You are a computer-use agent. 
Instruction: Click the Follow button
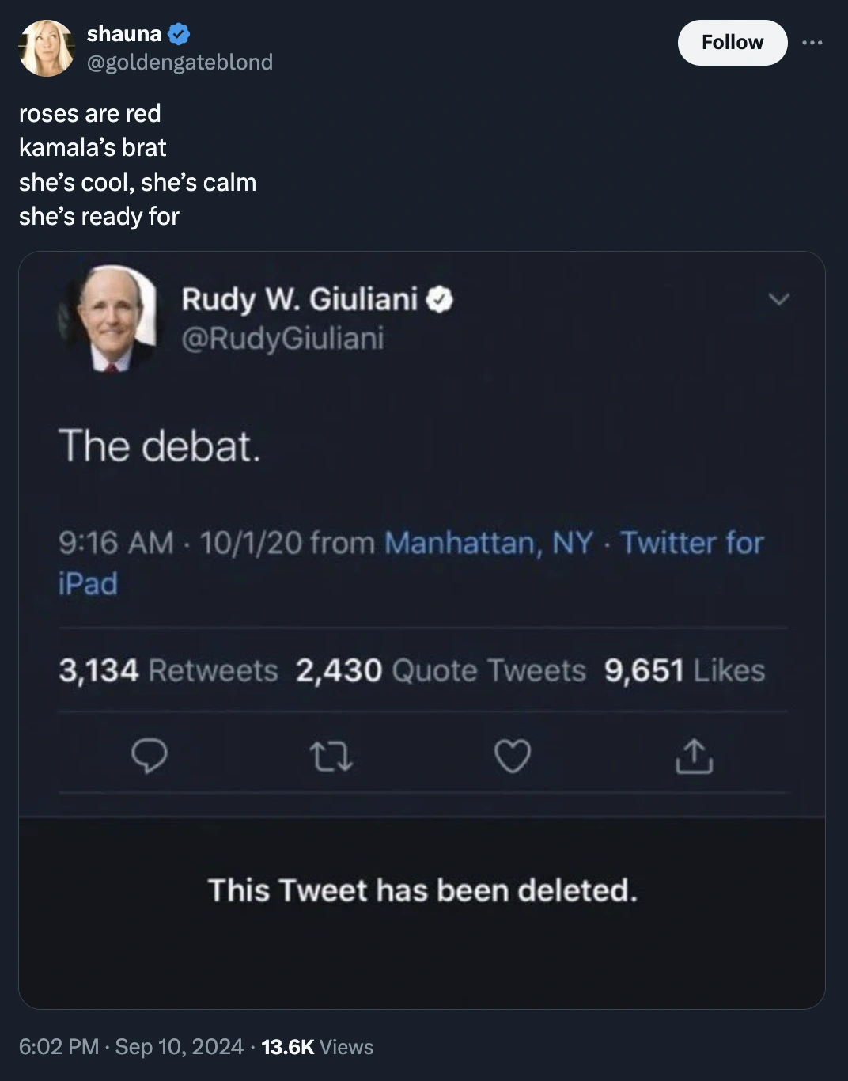click(732, 42)
